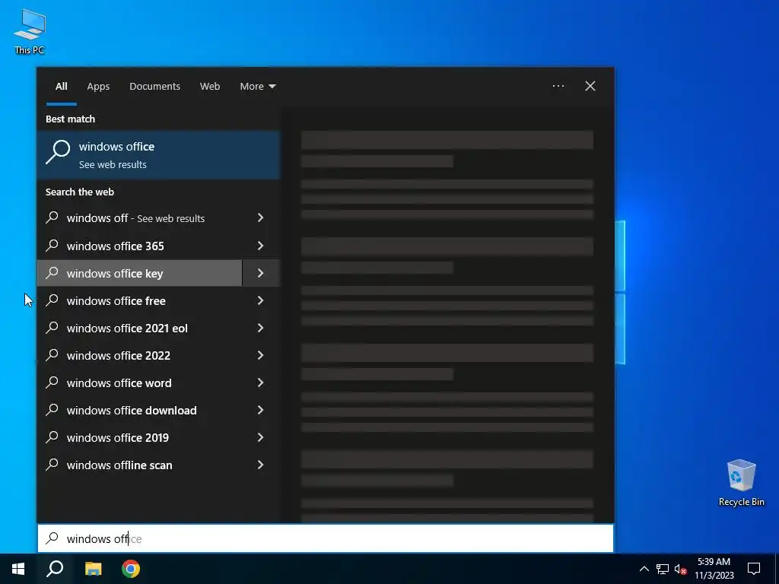Expand arrow for 'windows office free'
Image resolution: width=779 pixels, height=584 pixels.
point(261,300)
